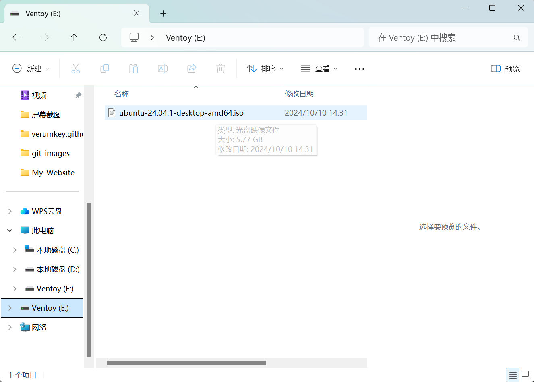Click the Copy icon in toolbar
534x382 pixels.
[x=105, y=69]
